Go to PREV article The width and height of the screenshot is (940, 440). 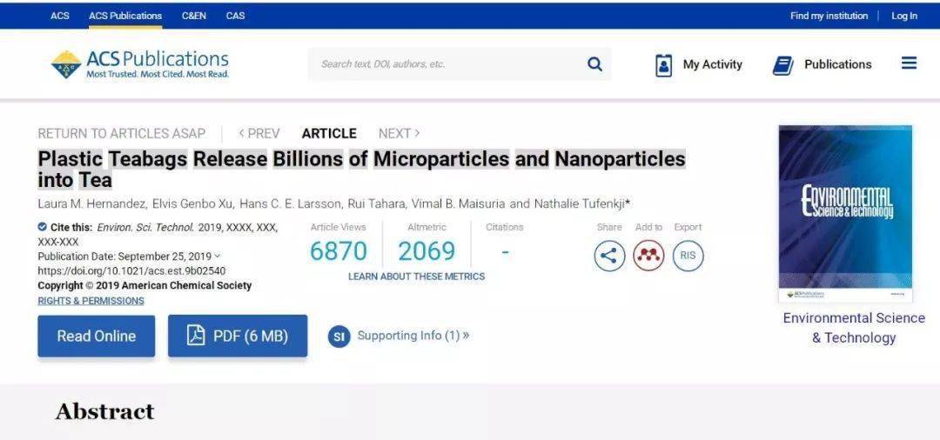pos(259,133)
